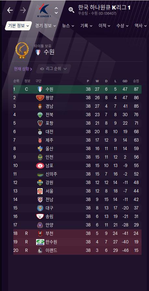The image size is (149, 291).
Task: Click the 평양 club badge
Action: click(x=40, y=98)
